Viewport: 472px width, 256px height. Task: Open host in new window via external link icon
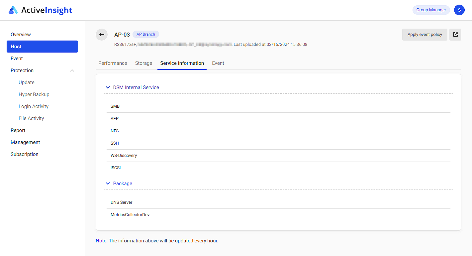[455, 34]
